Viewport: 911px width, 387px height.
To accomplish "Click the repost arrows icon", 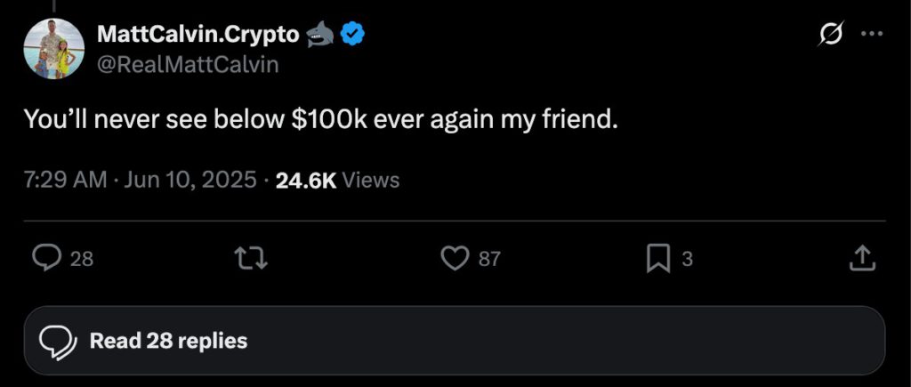I will [250, 258].
